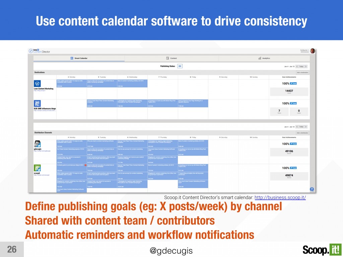Click the user profile avatar photo

point(313,51)
